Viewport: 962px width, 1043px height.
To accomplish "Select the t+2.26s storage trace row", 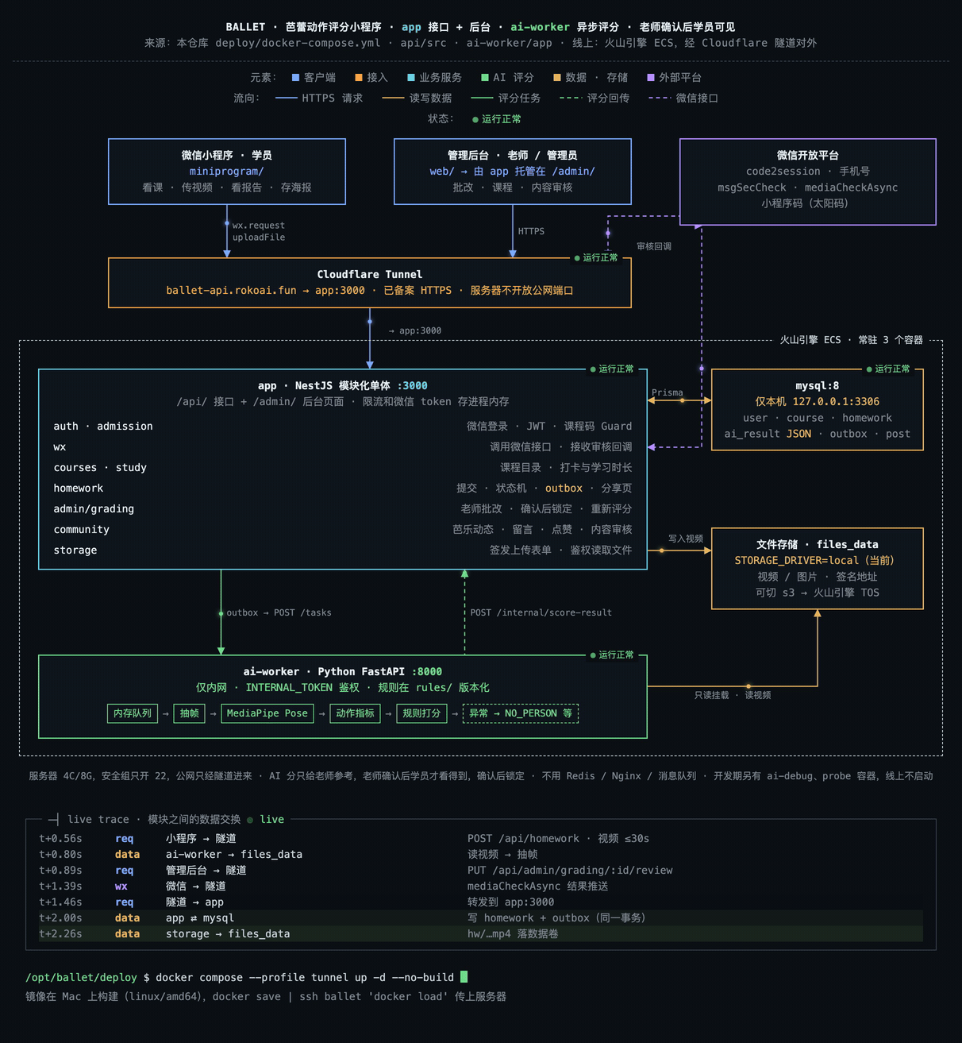I will pyautogui.click(x=481, y=933).
